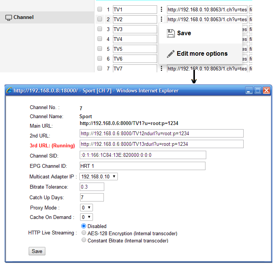Focus the Channel SID text box
This screenshot has height=264, width=278.
click(x=143, y=155)
